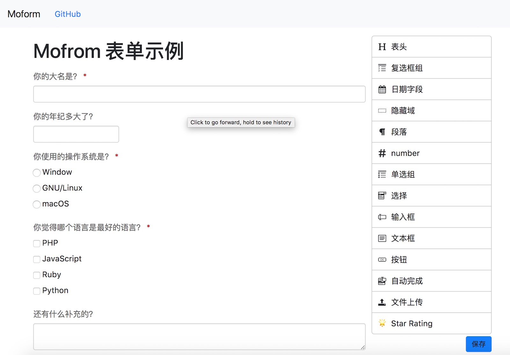
Task: Focus the 你的大名是 name input field
Action: click(x=199, y=94)
